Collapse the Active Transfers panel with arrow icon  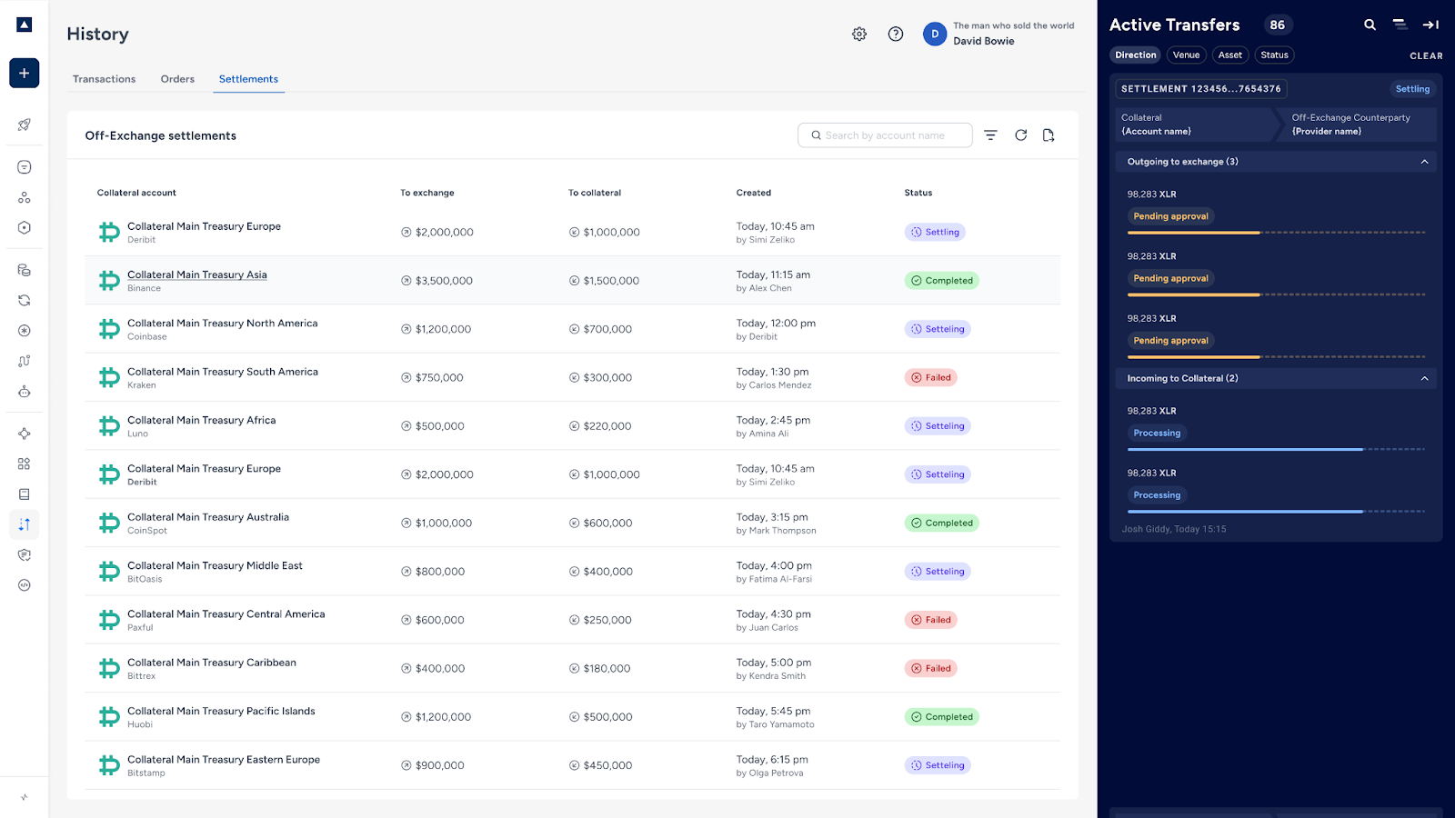coord(1430,25)
